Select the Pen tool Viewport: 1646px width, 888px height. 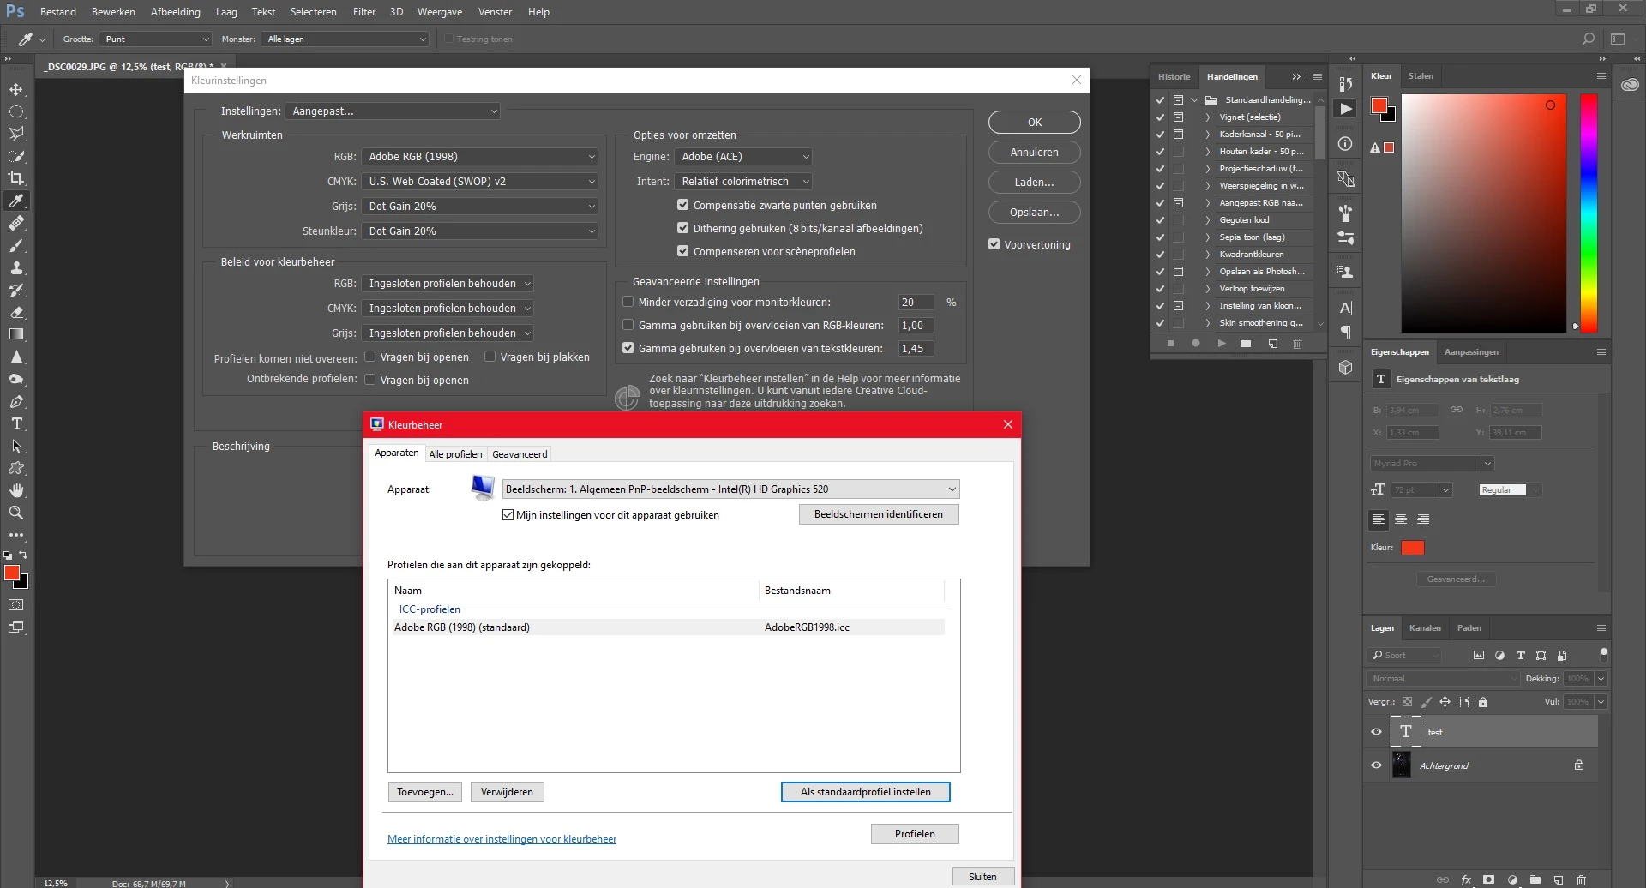[16, 401]
